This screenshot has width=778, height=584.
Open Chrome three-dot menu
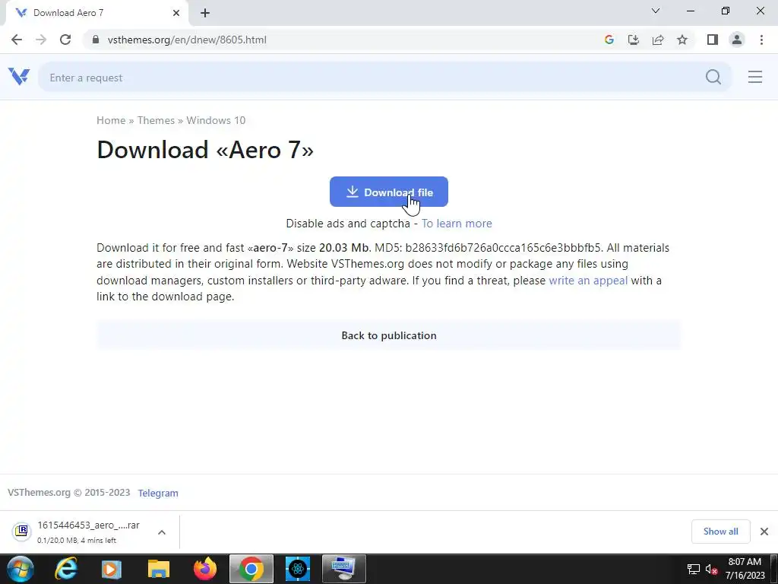click(x=761, y=40)
